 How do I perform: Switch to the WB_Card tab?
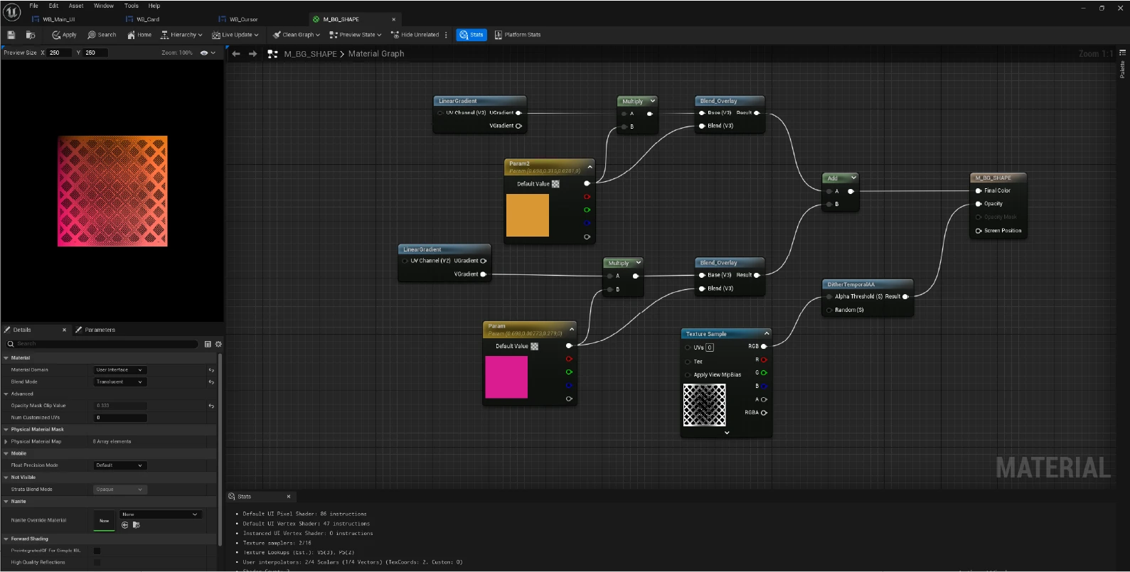[x=148, y=19]
